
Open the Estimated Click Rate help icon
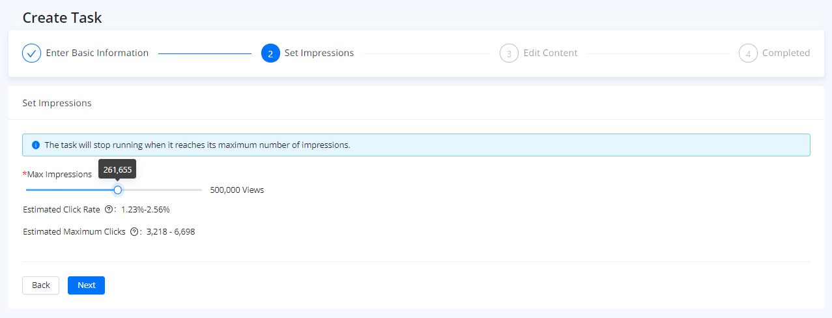coord(109,210)
